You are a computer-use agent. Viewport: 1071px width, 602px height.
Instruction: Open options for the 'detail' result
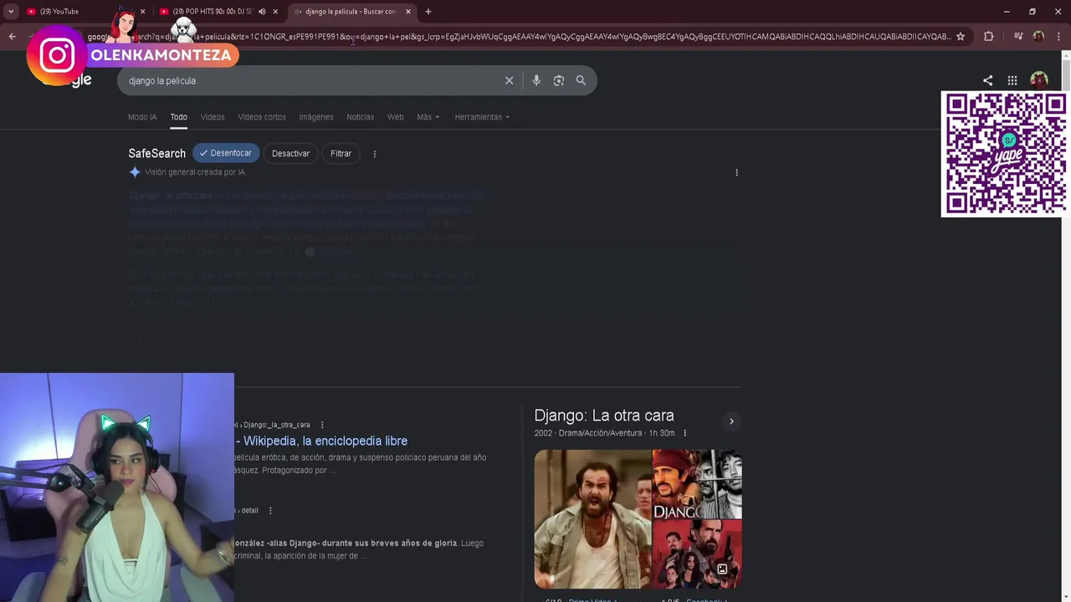tap(269, 510)
